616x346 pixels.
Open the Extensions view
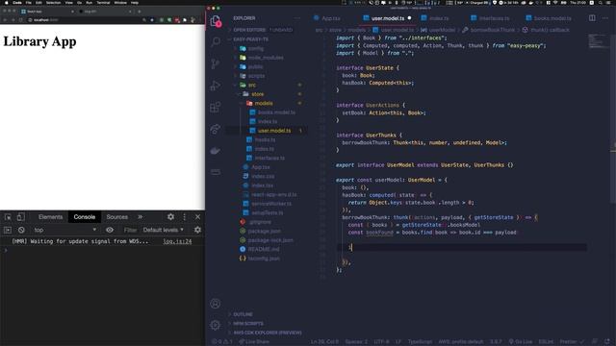[x=216, y=107]
